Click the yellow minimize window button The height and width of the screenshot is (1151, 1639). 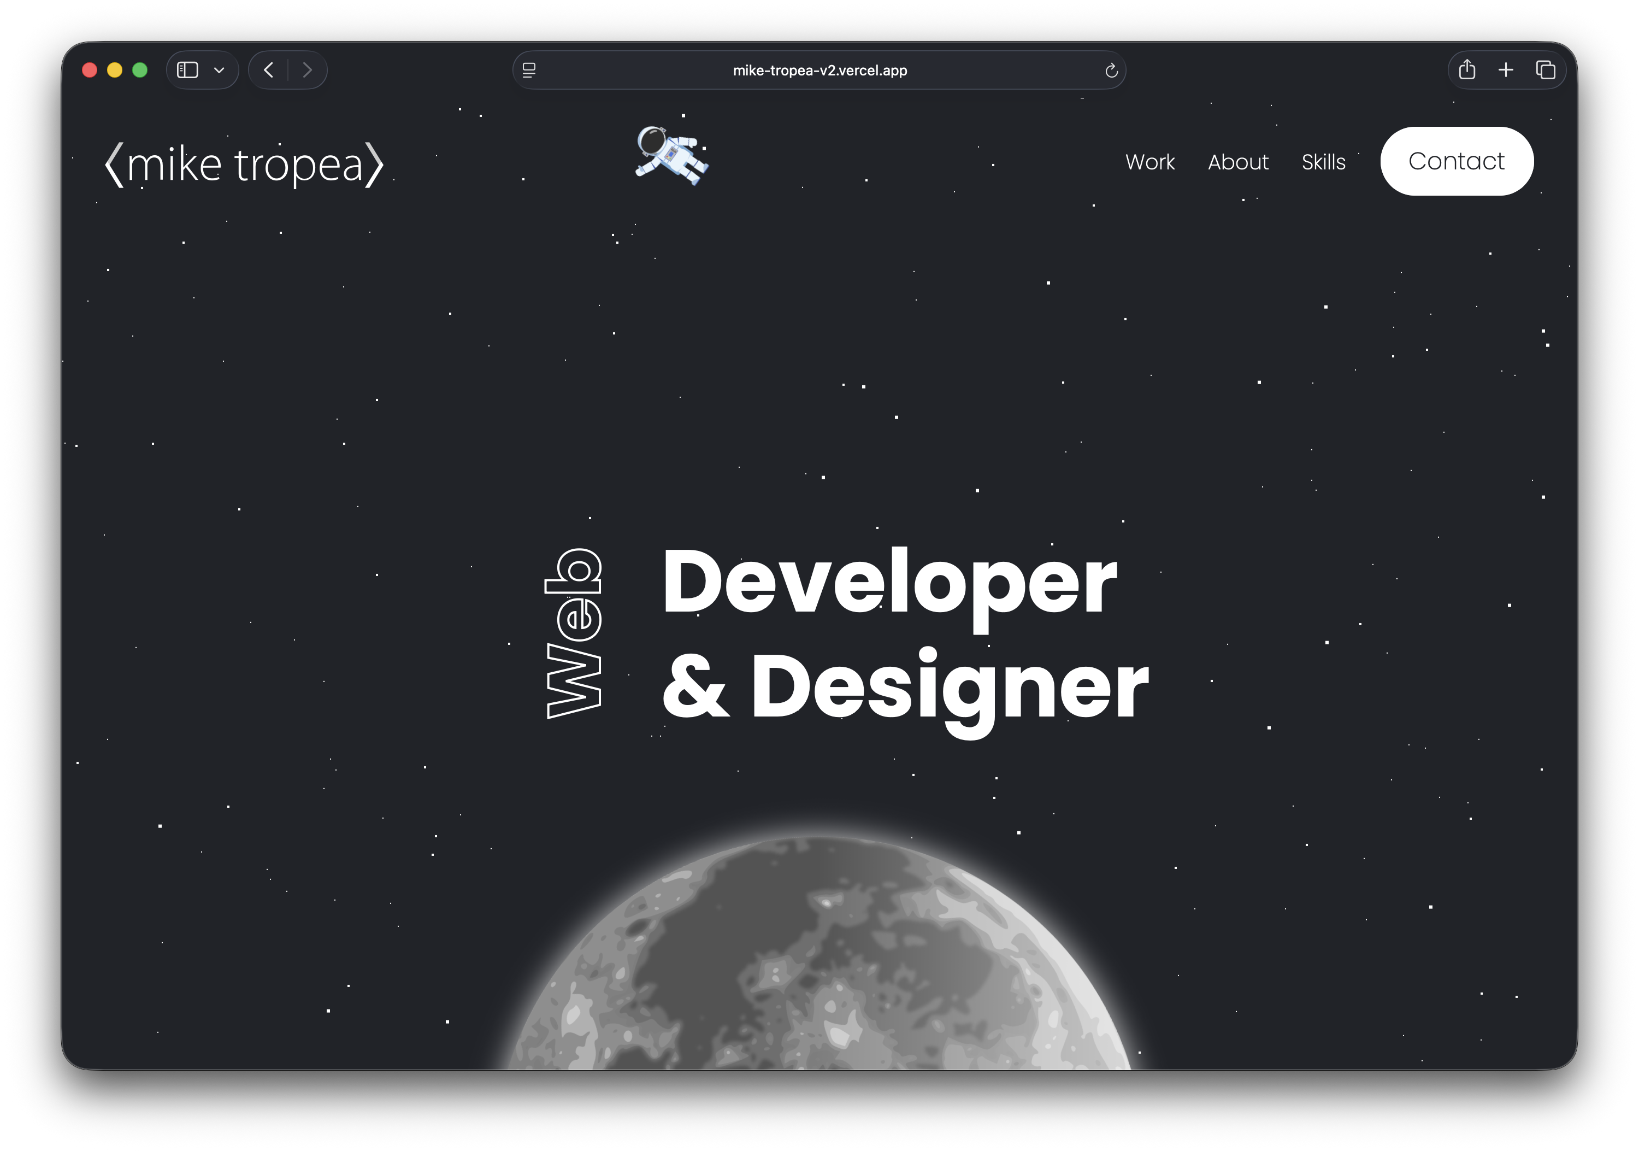coord(114,70)
